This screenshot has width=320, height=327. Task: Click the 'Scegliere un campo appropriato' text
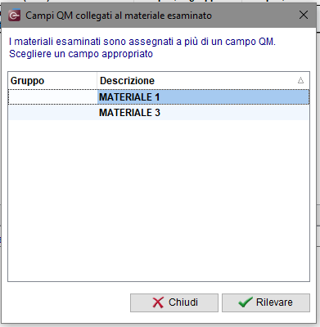pos(81,54)
